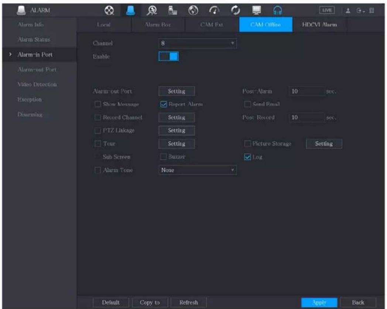Check the Record Channel checkbox

click(98, 117)
